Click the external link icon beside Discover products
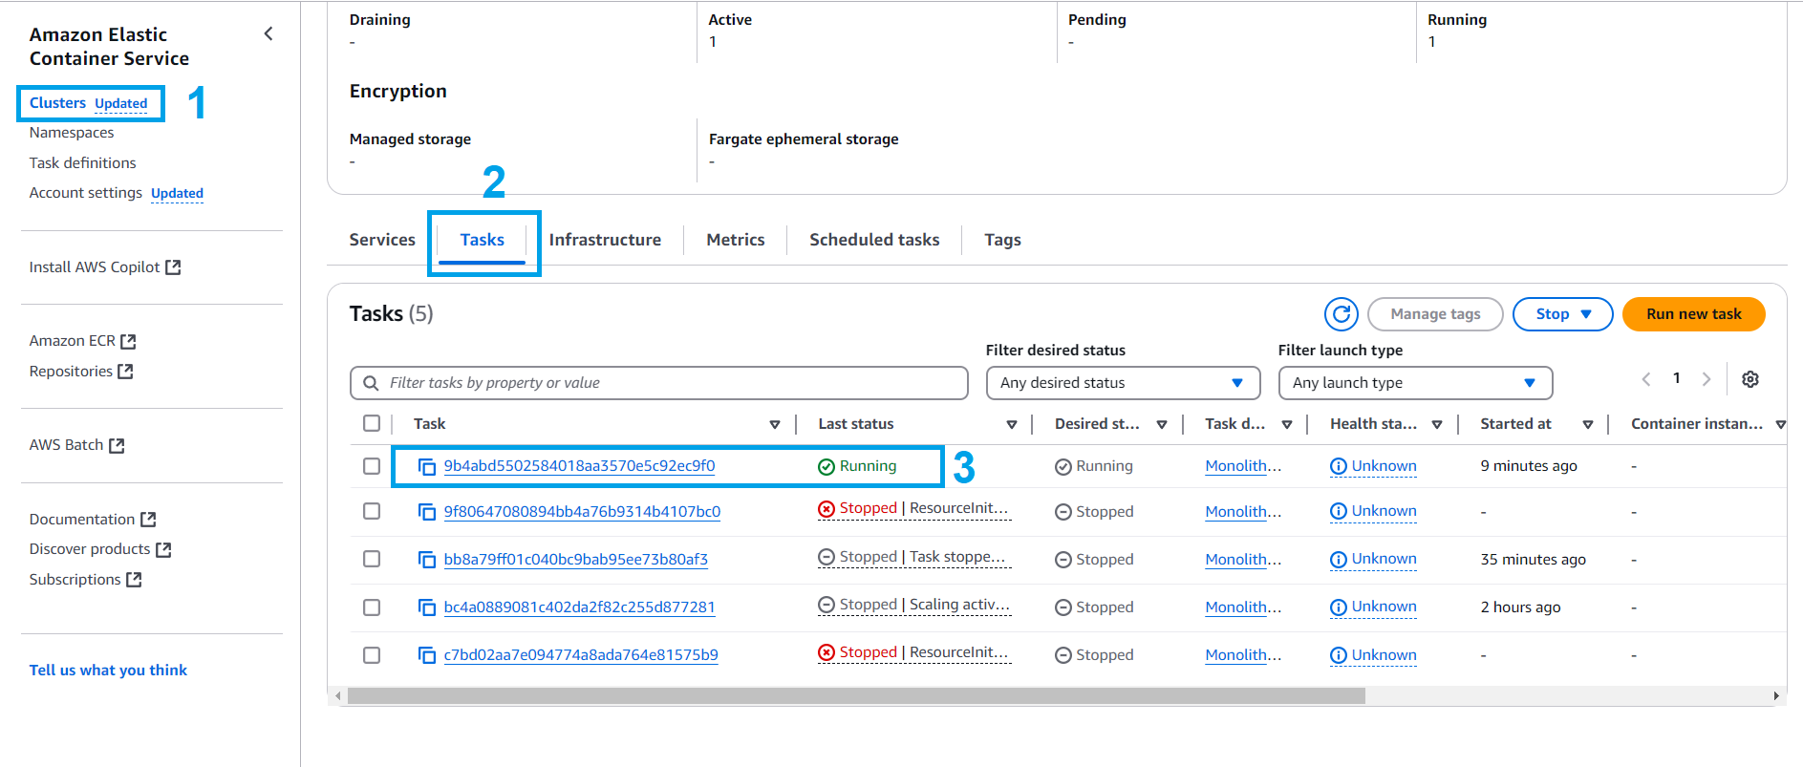This screenshot has height=767, width=1803. point(163,549)
